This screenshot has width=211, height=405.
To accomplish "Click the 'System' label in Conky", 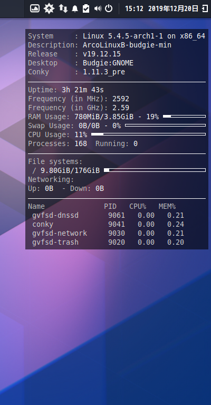I will (41, 36).
